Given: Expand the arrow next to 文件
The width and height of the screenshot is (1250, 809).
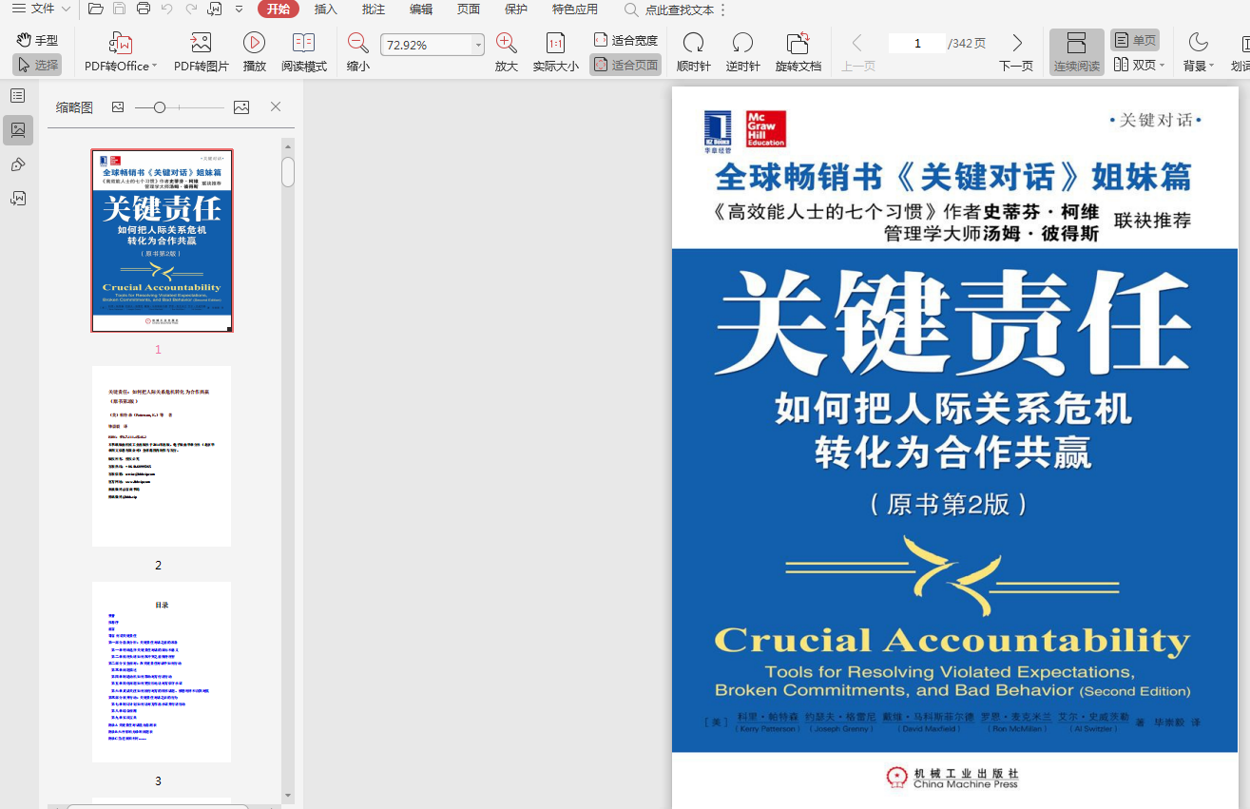Looking at the screenshot, I should click(66, 10).
